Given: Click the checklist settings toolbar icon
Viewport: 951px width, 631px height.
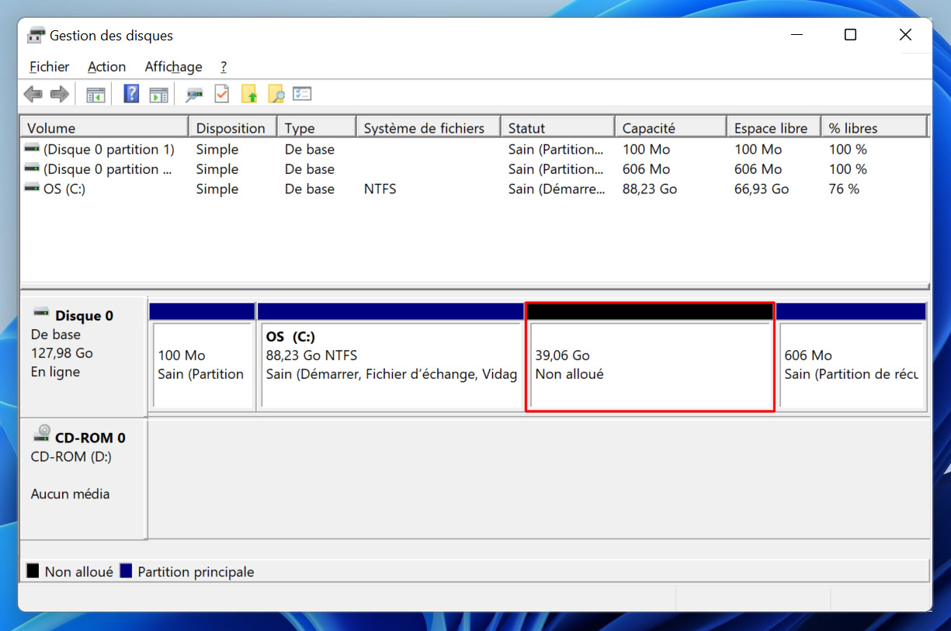Looking at the screenshot, I should click(x=302, y=94).
